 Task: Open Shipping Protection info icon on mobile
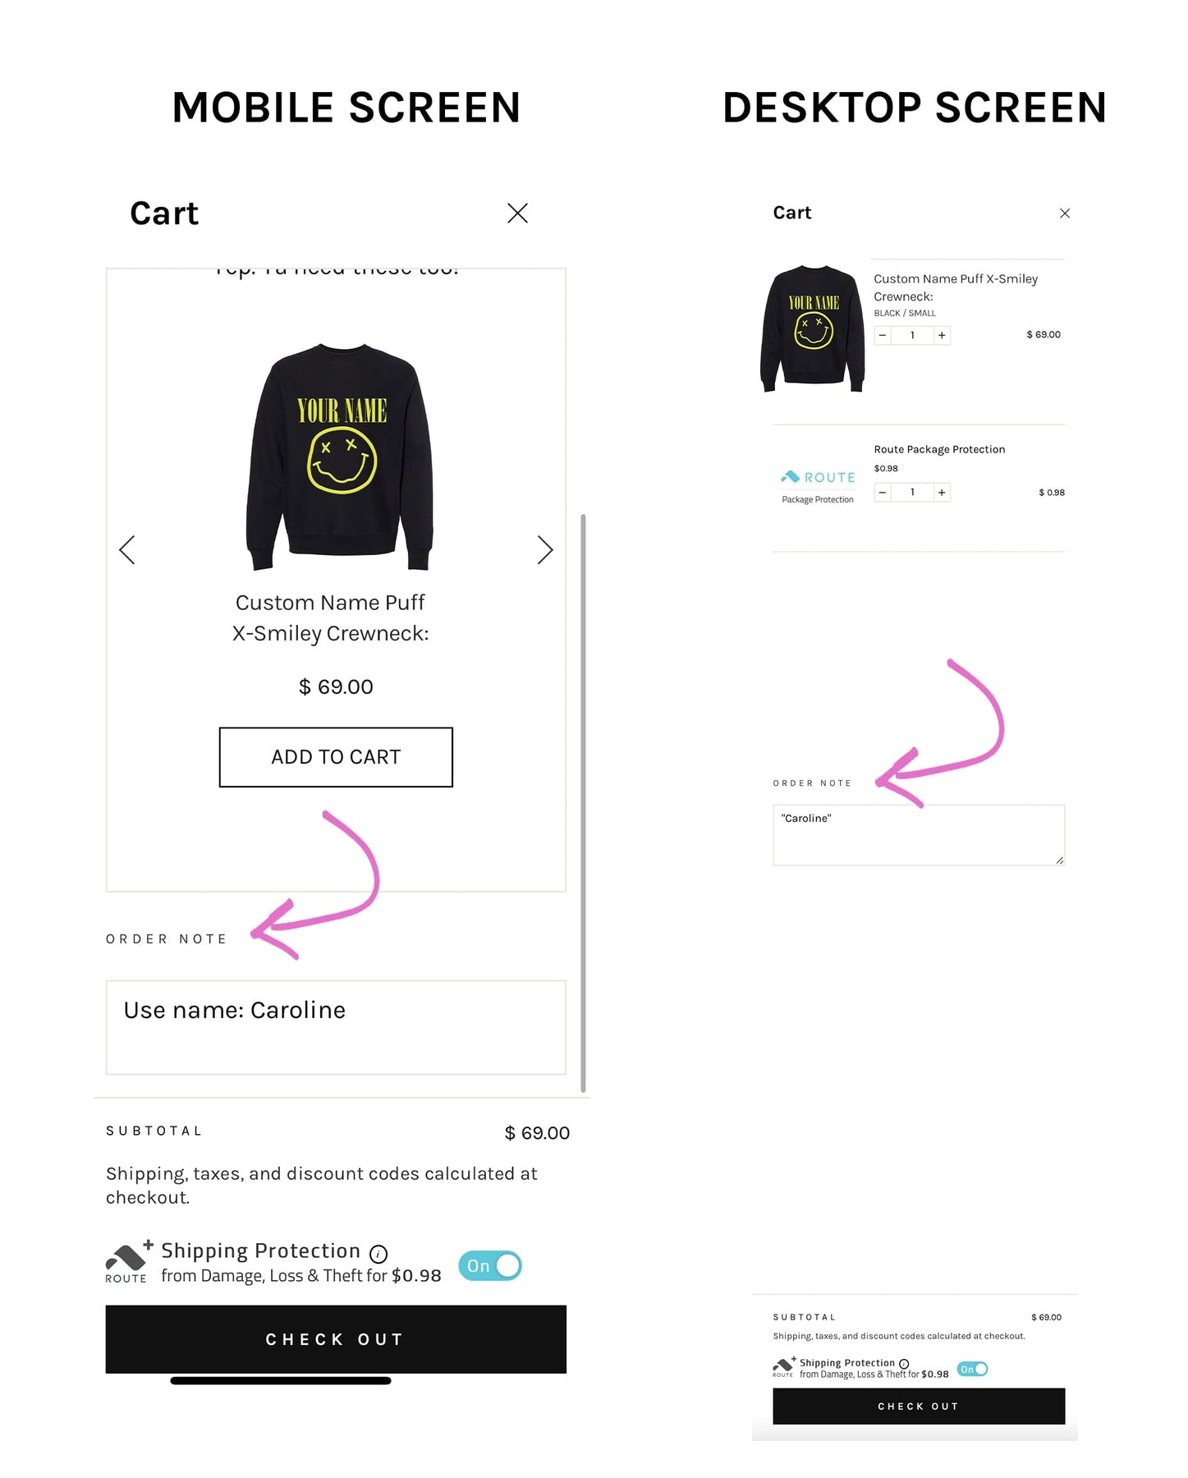coord(378,1254)
